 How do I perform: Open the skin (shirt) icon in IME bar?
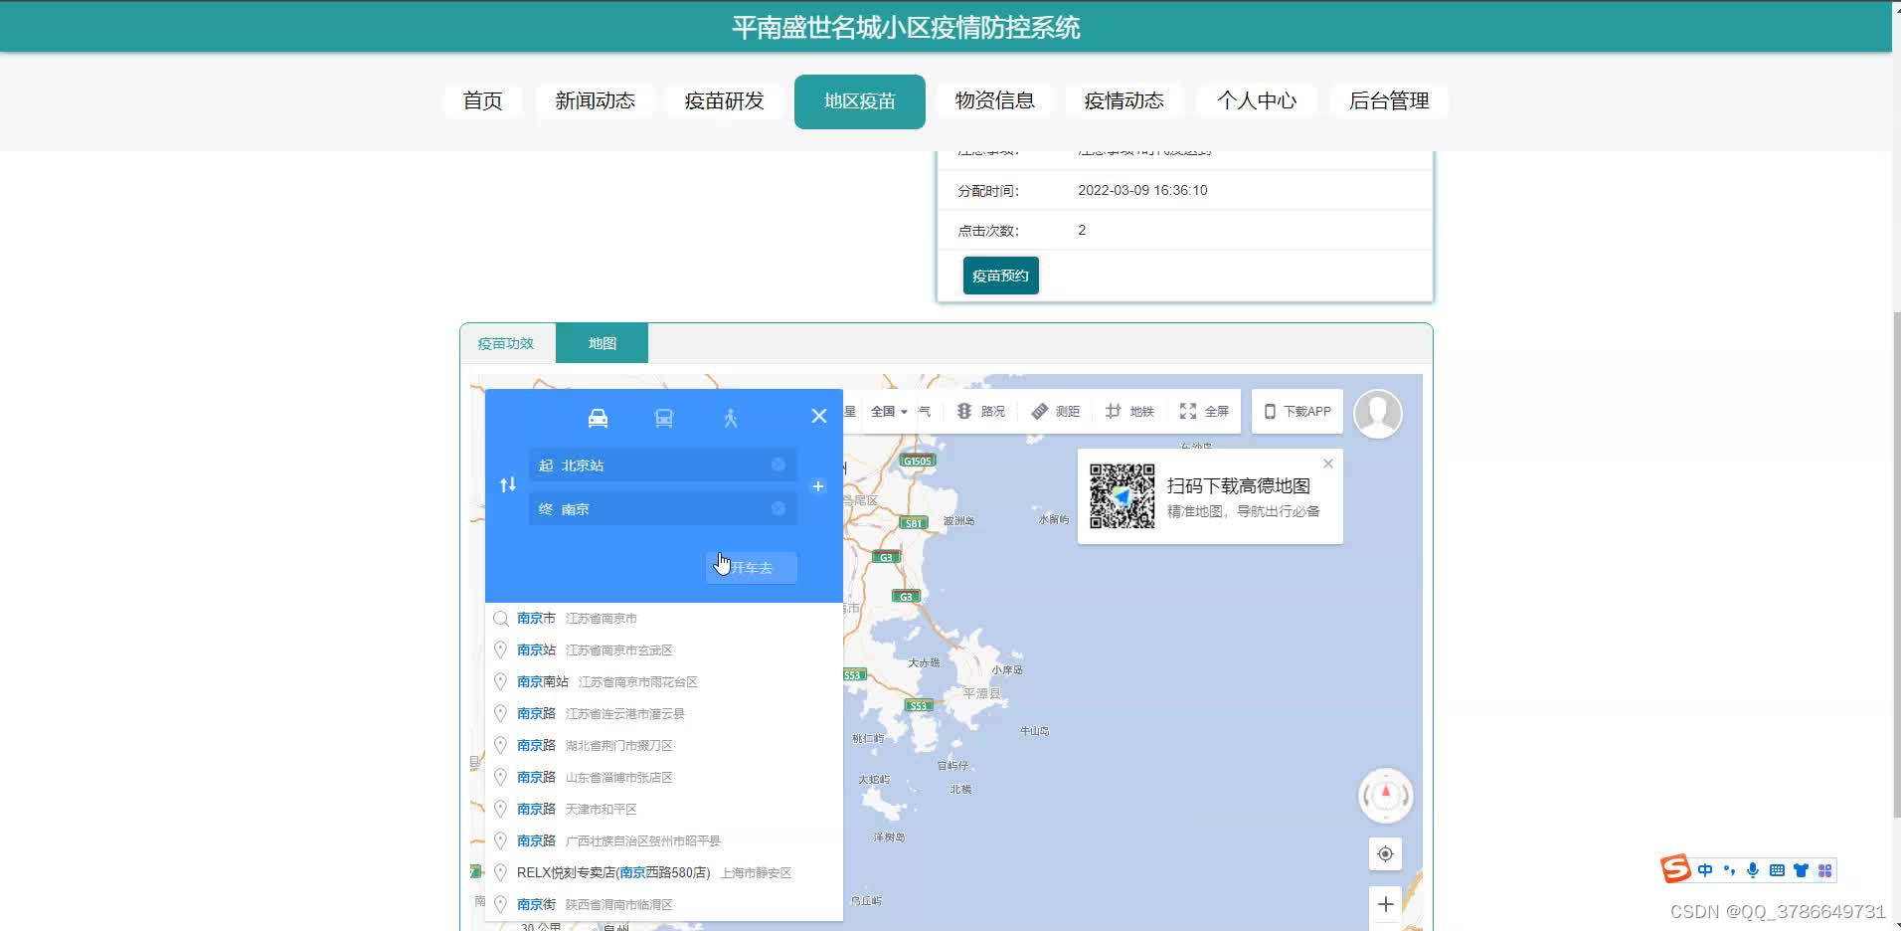coord(1801,870)
